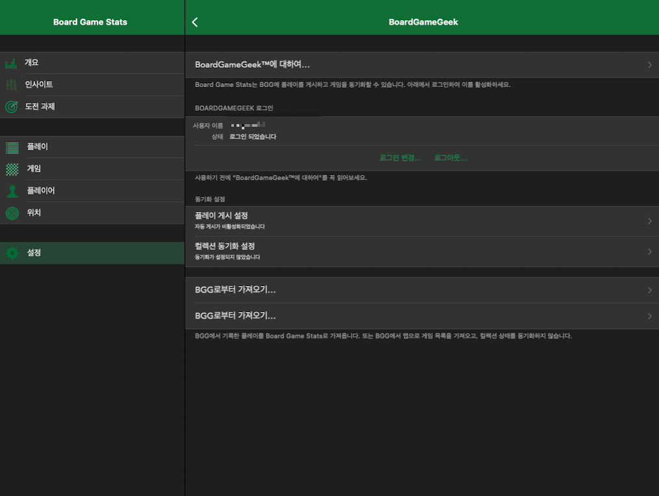Click the 동기화가 설정되지 않았습니다 subtitle

click(x=227, y=257)
